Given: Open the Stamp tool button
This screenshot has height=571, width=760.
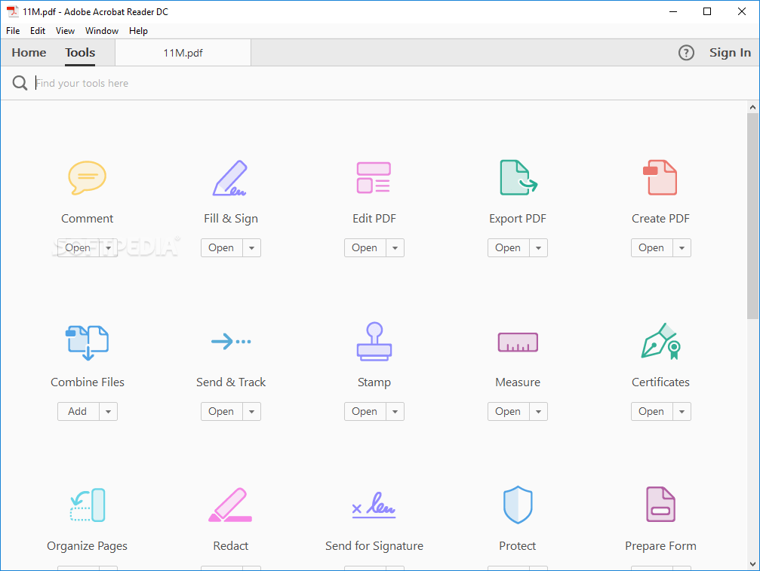Looking at the screenshot, I should pyautogui.click(x=365, y=412).
